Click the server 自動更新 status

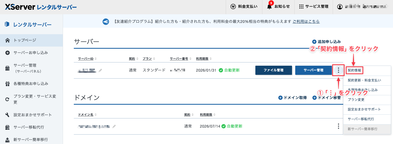point(229,70)
